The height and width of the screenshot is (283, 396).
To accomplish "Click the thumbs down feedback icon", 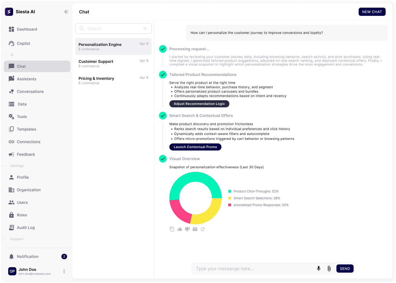I will click(187, 229).
